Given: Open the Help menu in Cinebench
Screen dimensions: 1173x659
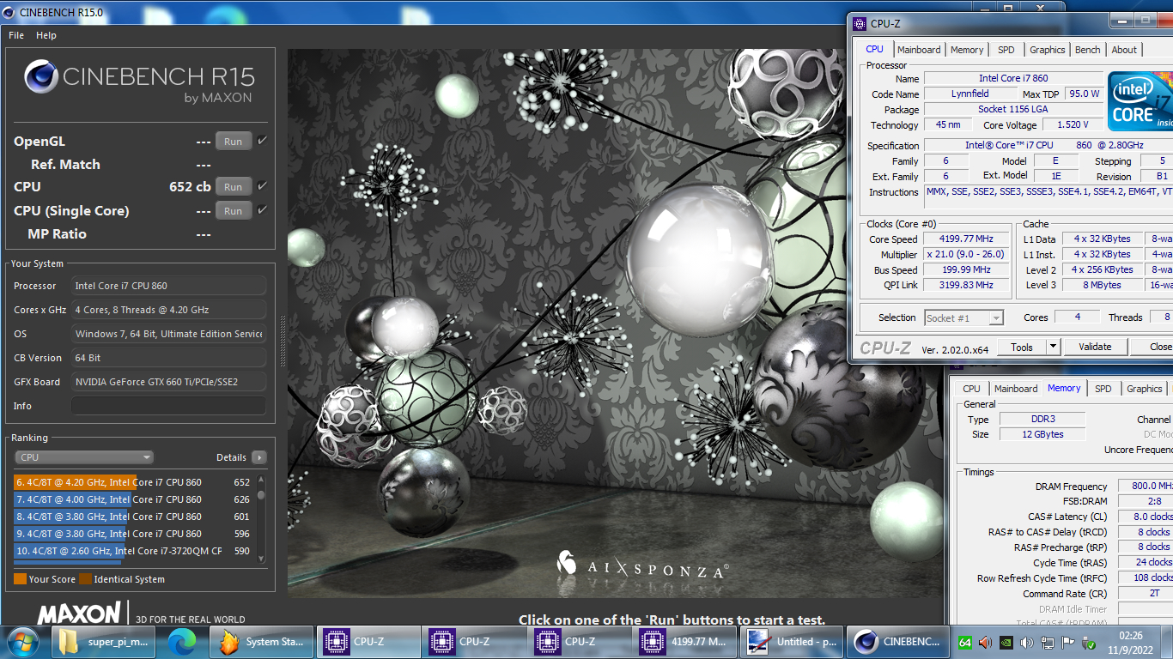Looking at the screenshot, I should (x=46, y=35).
